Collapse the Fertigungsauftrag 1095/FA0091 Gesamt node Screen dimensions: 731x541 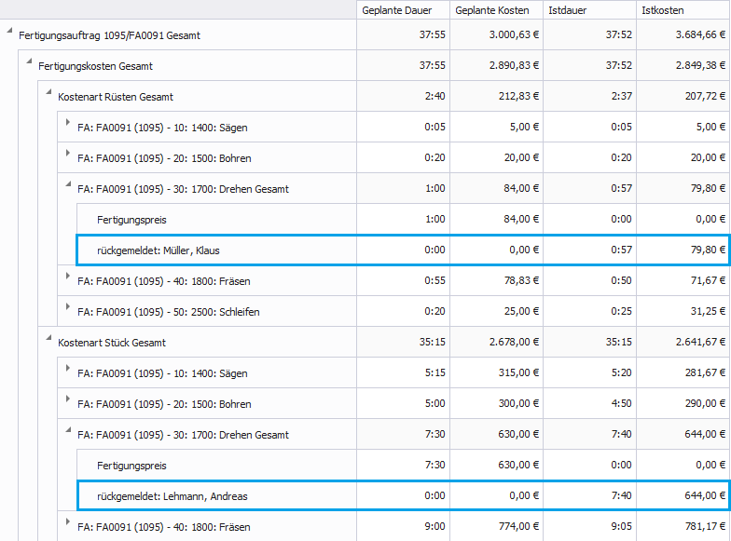click(10, 33)
